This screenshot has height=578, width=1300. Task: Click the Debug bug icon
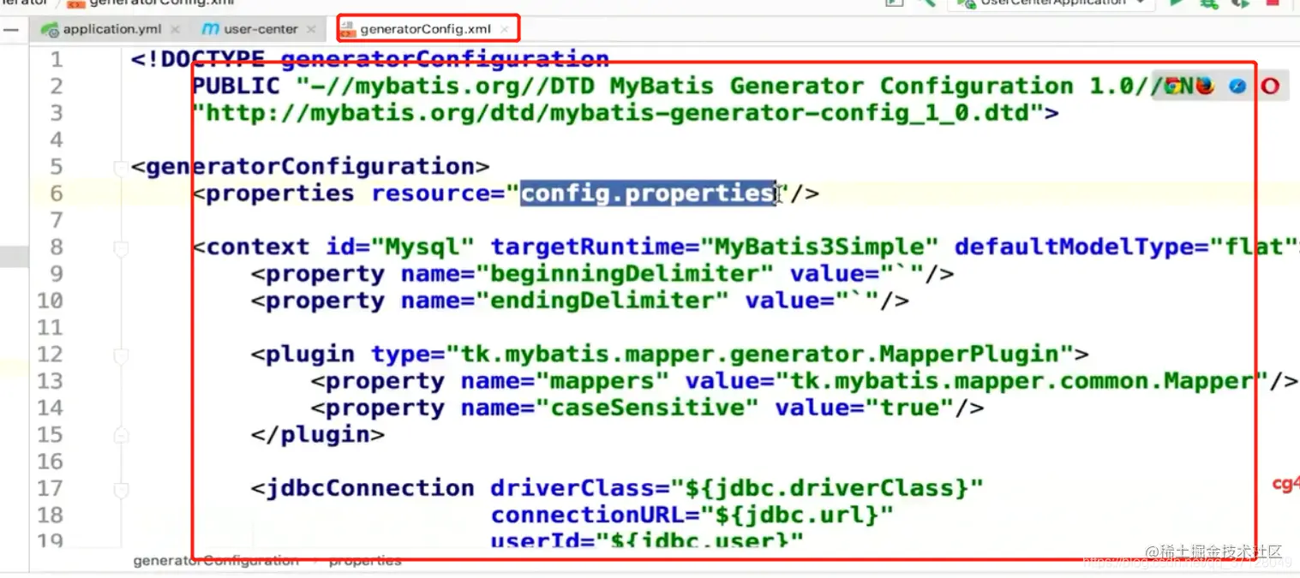(x=1208, y=3)
